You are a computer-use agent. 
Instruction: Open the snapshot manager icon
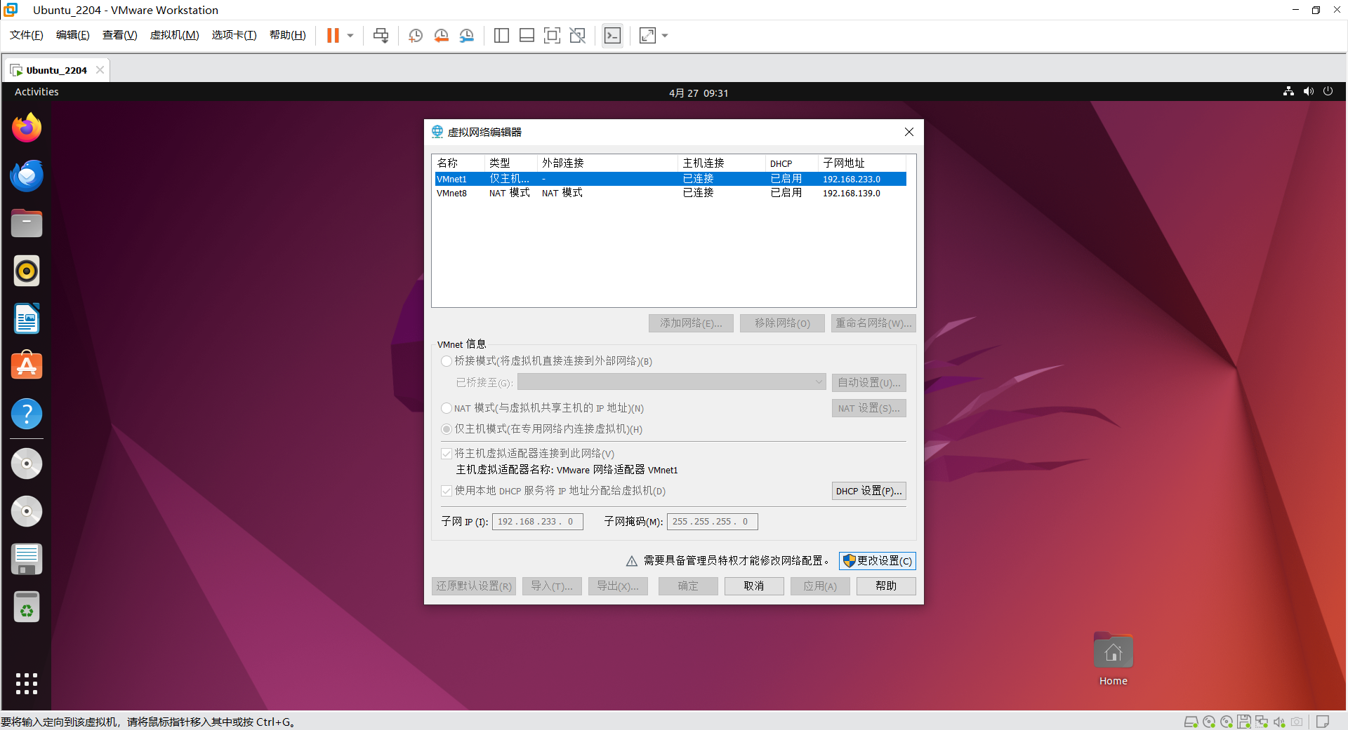coord(467,36)
